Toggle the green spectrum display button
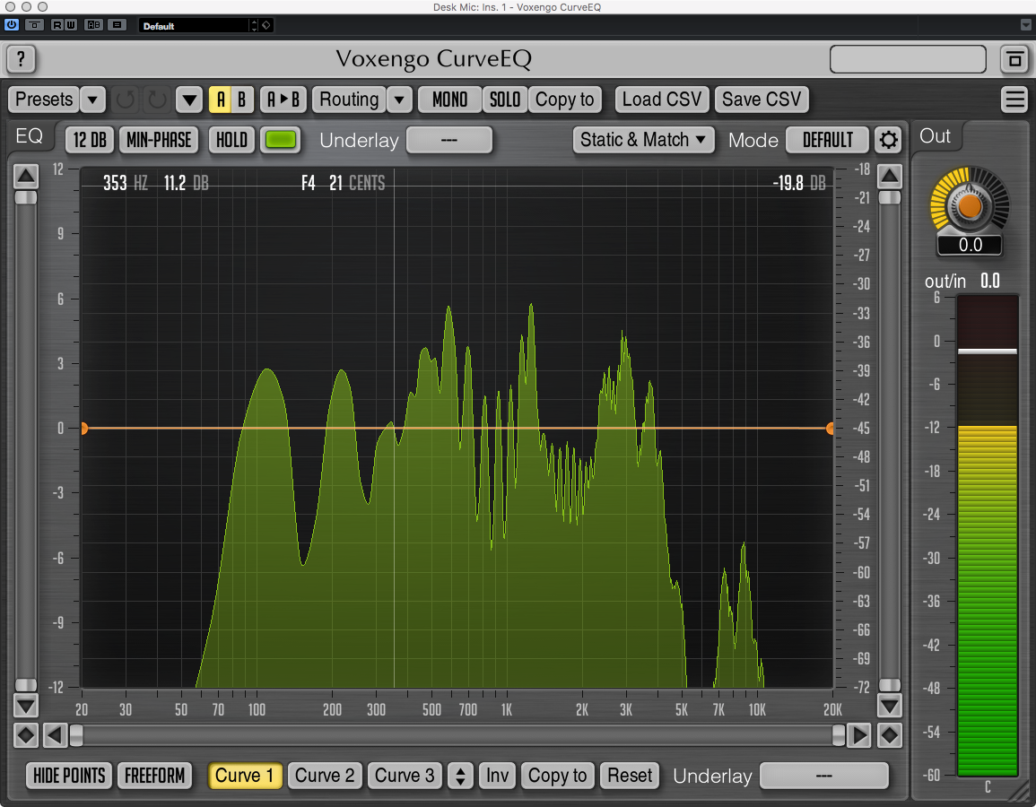Image resolution: width=1036 pixels, height=807 pixels. (281, 140)
